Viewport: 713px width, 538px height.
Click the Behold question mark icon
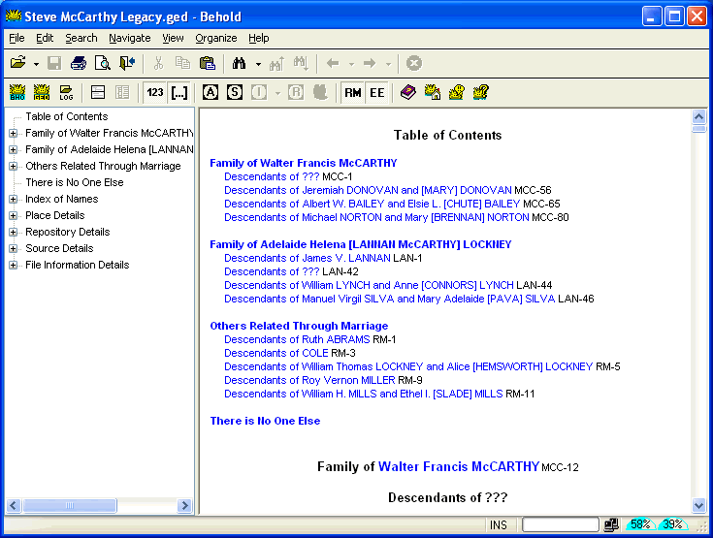click(x=480, y=92)
